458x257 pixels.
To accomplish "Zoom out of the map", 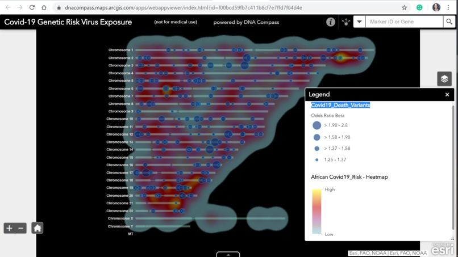I will (20, 228).
